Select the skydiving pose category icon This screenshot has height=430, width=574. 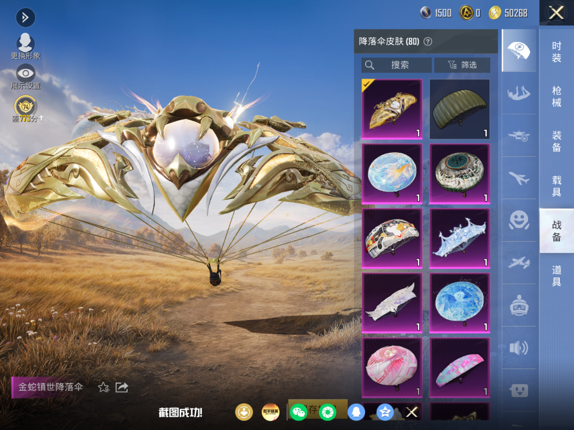point(519,93)
